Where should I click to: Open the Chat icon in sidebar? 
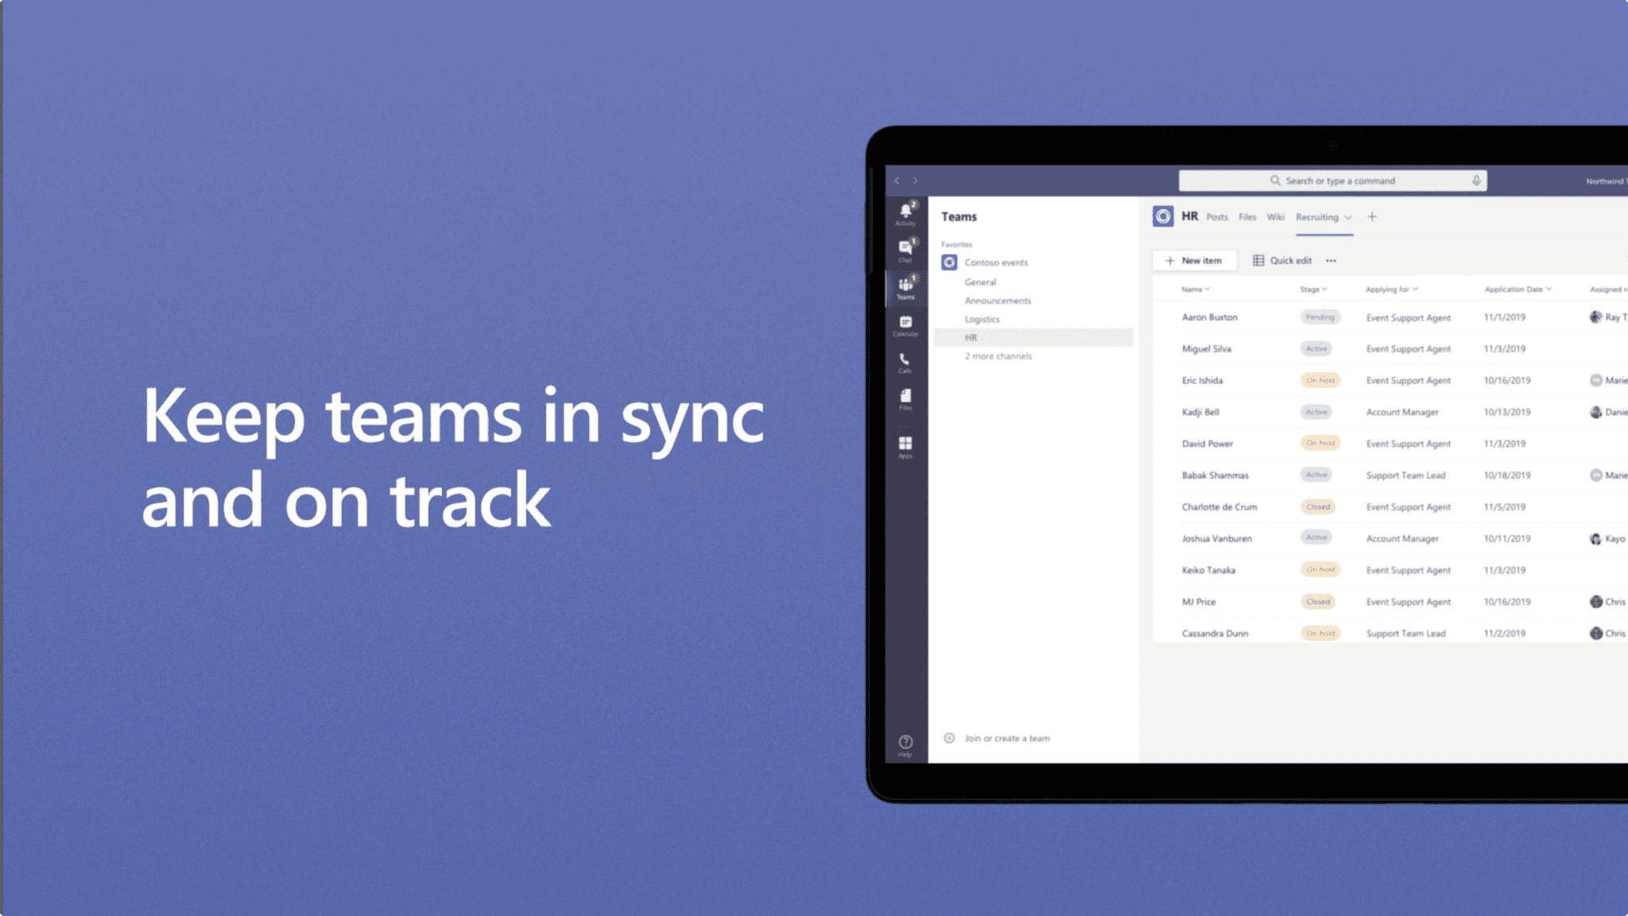[x=905, y=251]
